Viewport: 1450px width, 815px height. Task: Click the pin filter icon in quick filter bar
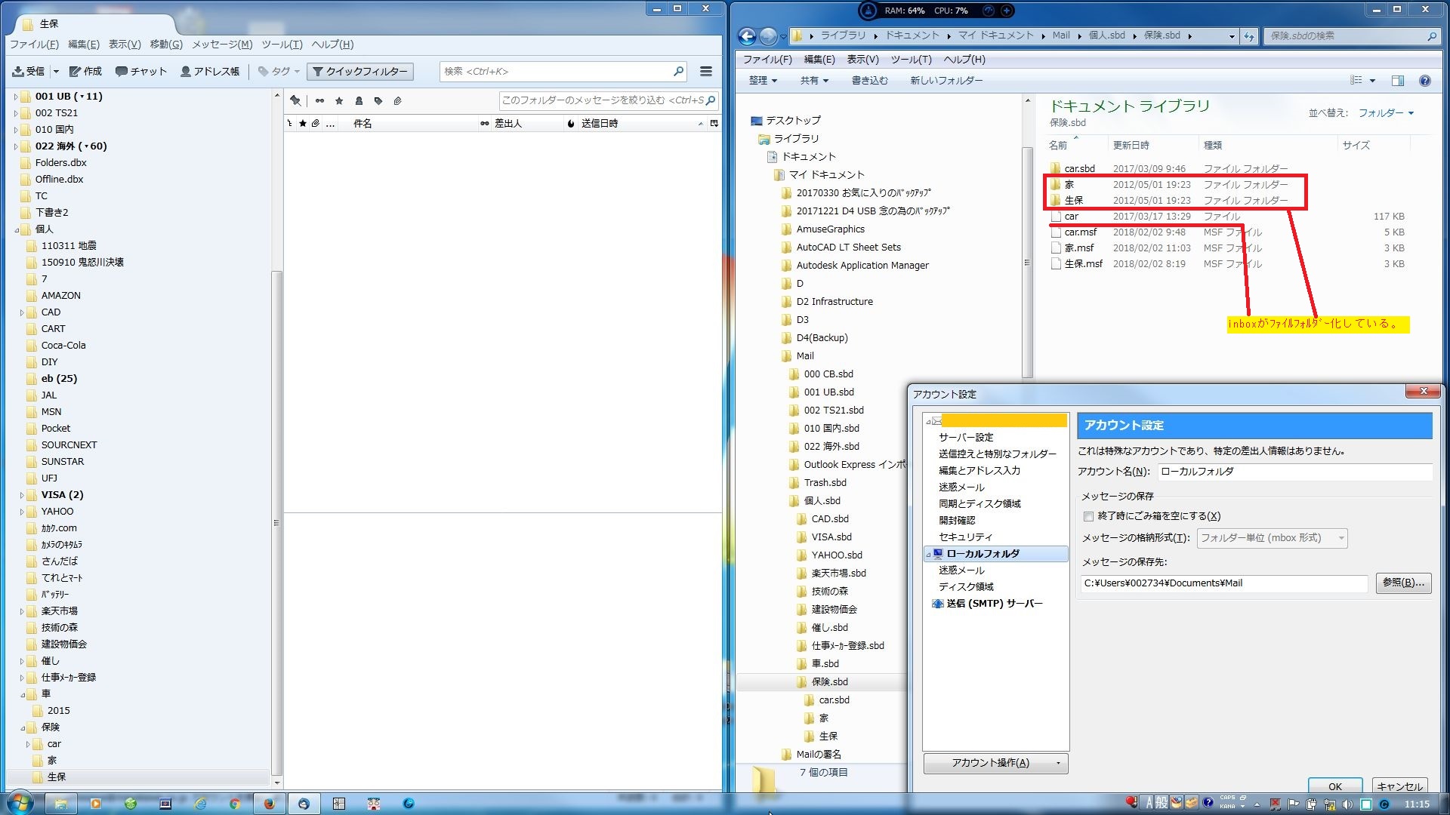coord(295,100)
